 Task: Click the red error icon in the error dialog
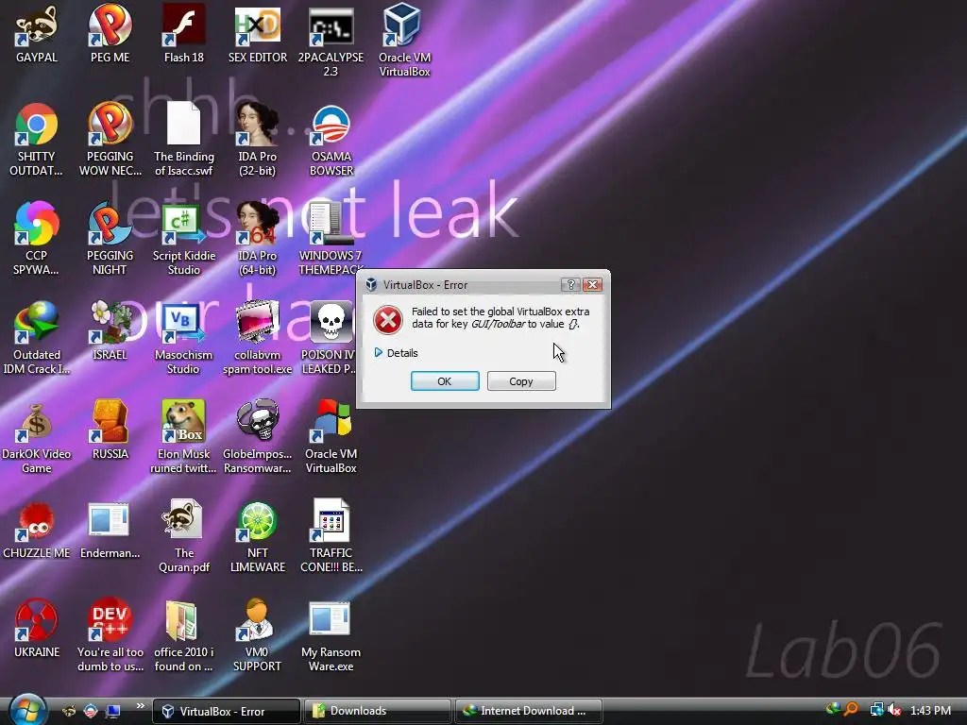click(388, 320)
